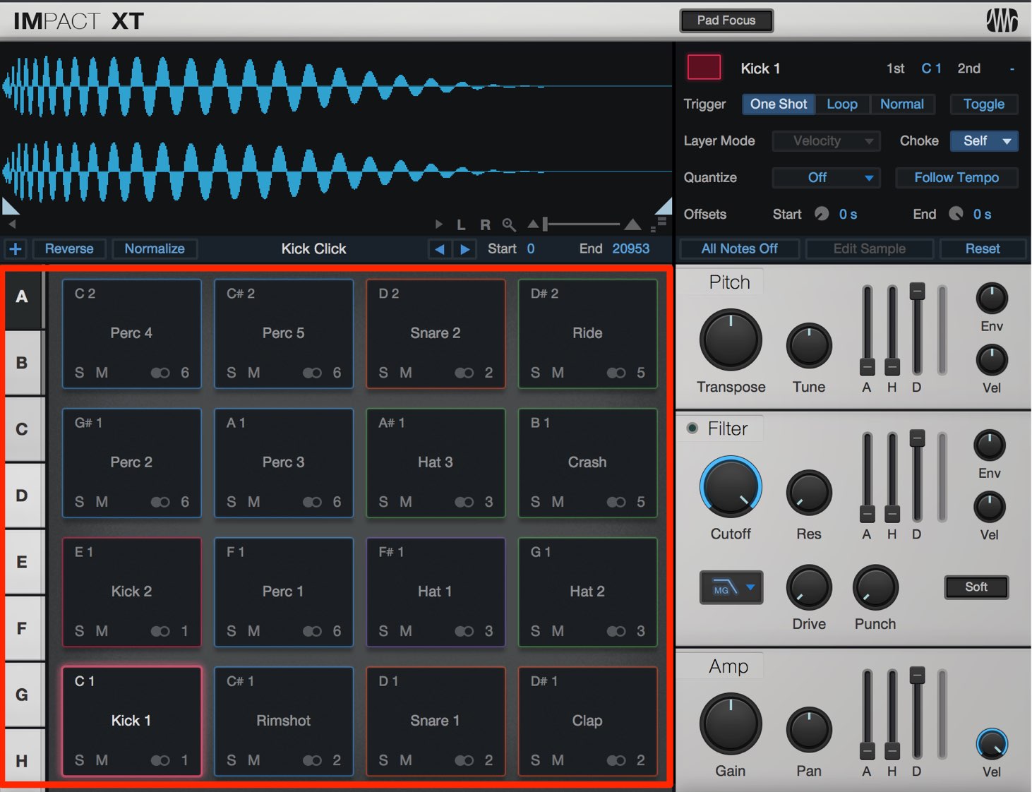Toggle the Filter enable switch
The height and width of the screenshot is (792, 1032).
[x=692, y=428]
